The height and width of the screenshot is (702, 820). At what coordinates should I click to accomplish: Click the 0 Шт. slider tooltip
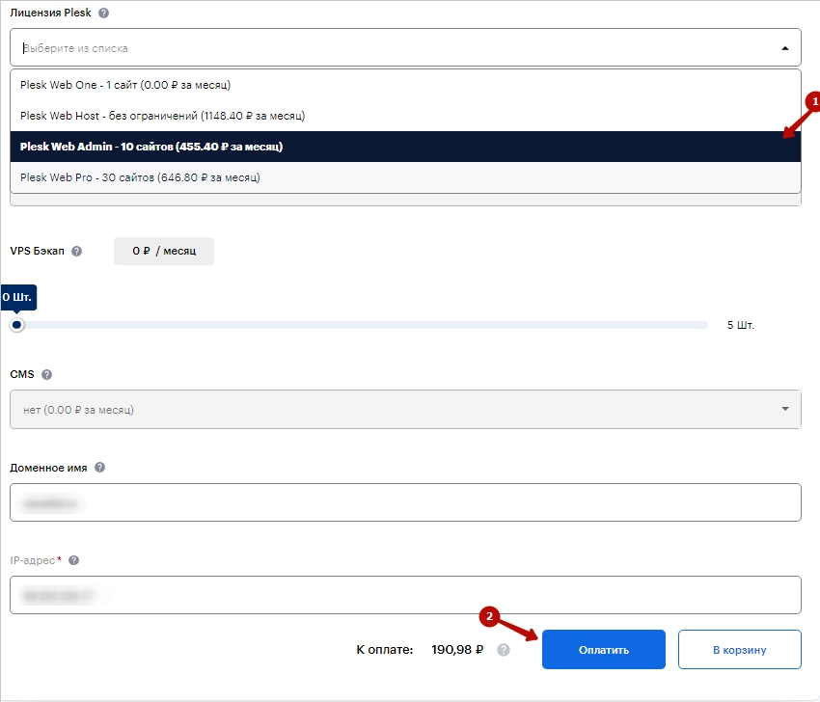(x=17, y=297)
